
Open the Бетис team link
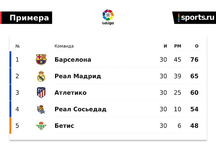[x=64, y=126]
